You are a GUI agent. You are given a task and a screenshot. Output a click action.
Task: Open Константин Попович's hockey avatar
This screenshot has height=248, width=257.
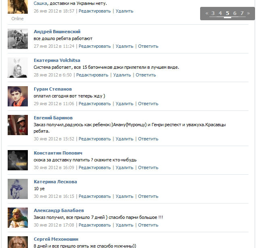pyautogui.click(x=18, y=160)
